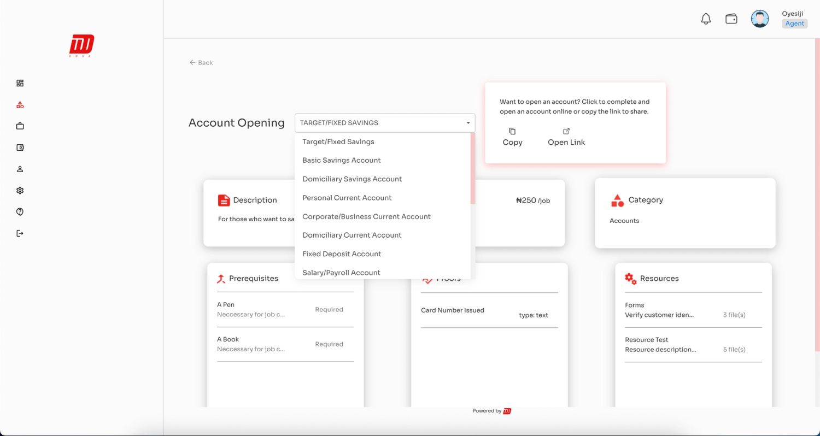Click the Accounts category value

624,221
